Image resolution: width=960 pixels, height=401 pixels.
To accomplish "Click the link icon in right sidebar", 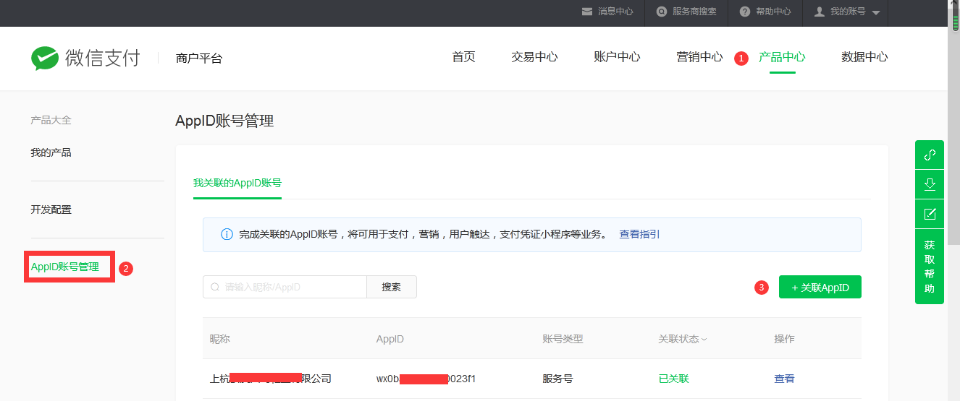I will [x=930, y=154].
